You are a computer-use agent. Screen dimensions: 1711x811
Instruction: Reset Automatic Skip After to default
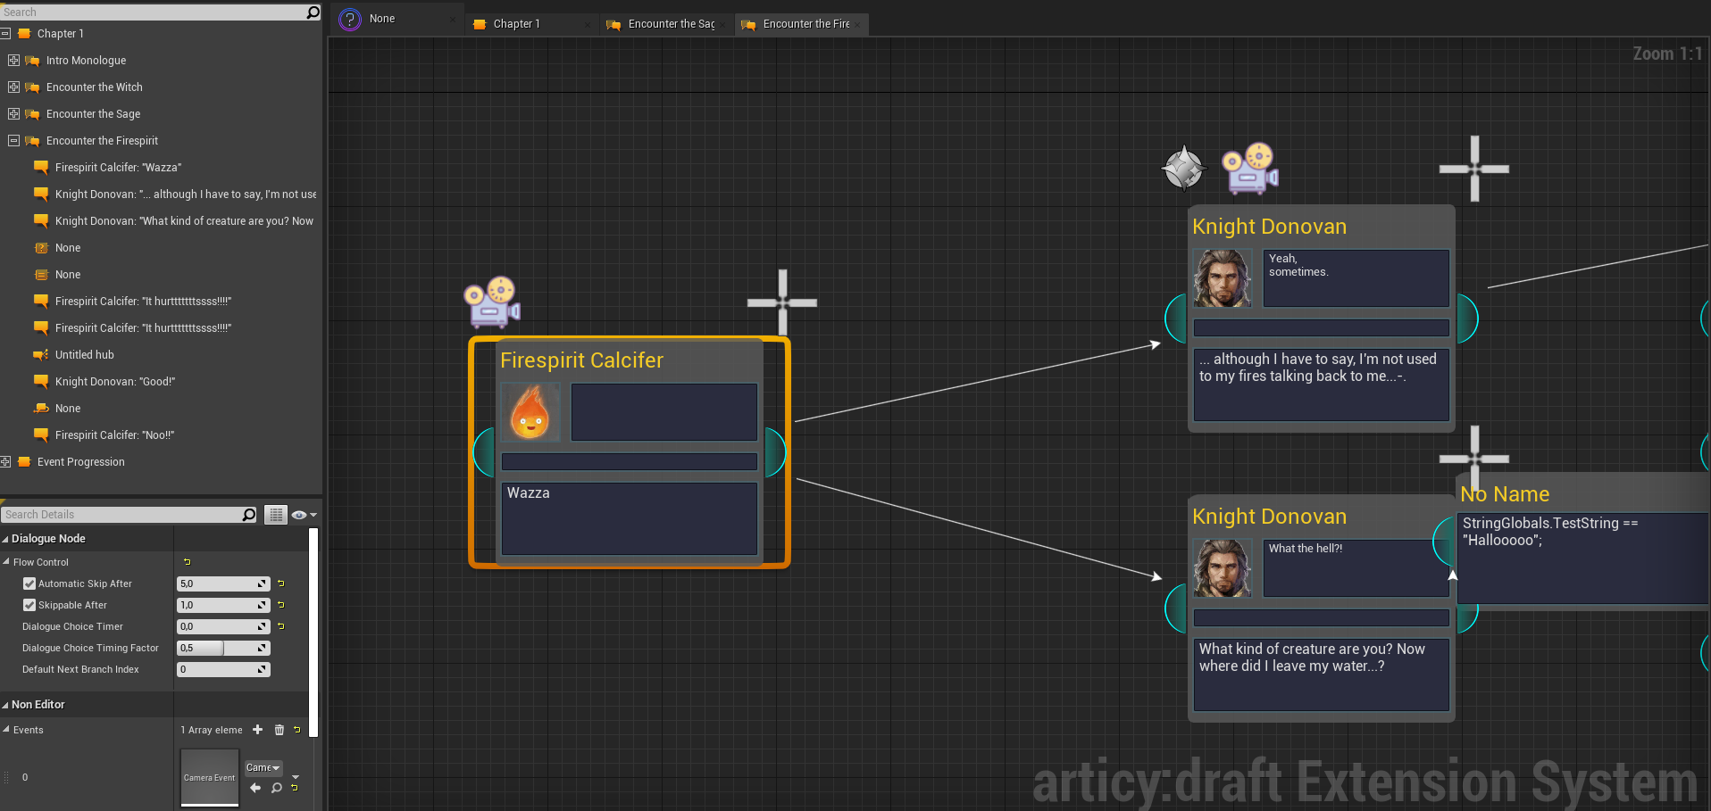pyautogui.click(x=280, y=583)
